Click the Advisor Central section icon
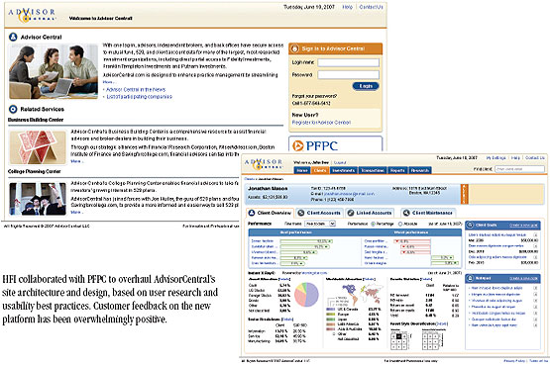This screenshot has width=550, height=367. pyautogui.click(x=13, y=37)
